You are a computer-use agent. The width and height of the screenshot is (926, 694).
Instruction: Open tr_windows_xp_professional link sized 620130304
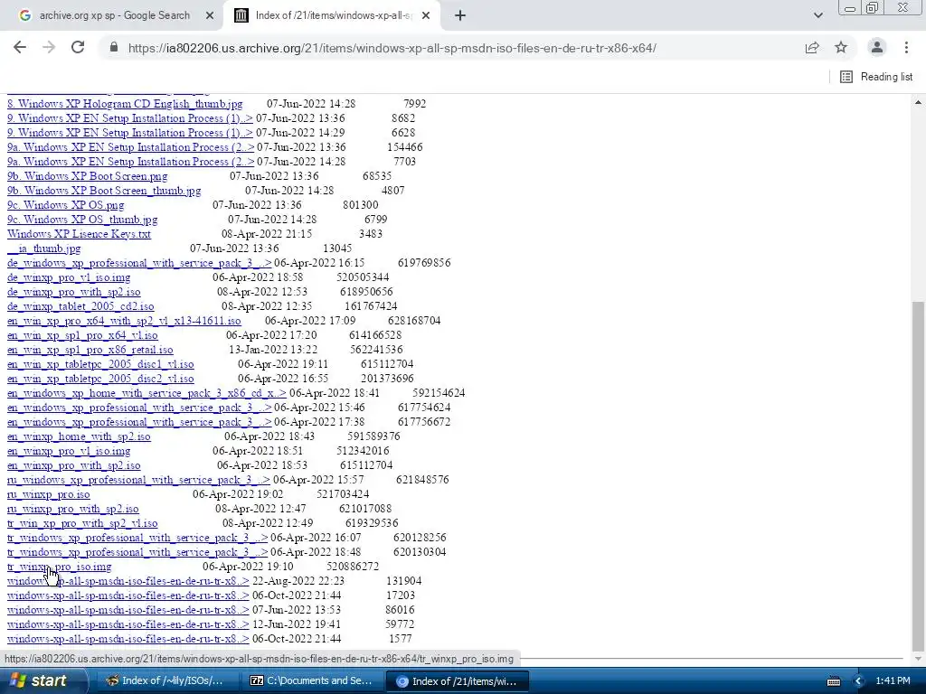coord(137,552)
